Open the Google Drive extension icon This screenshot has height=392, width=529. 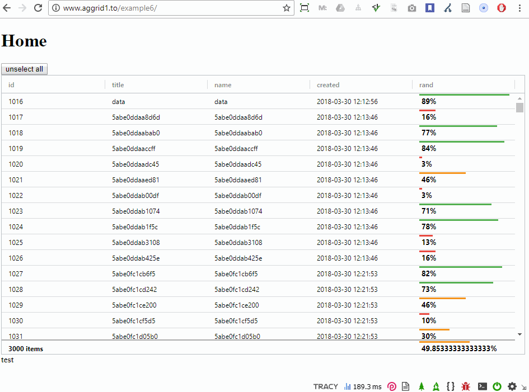tap(340, 8)
